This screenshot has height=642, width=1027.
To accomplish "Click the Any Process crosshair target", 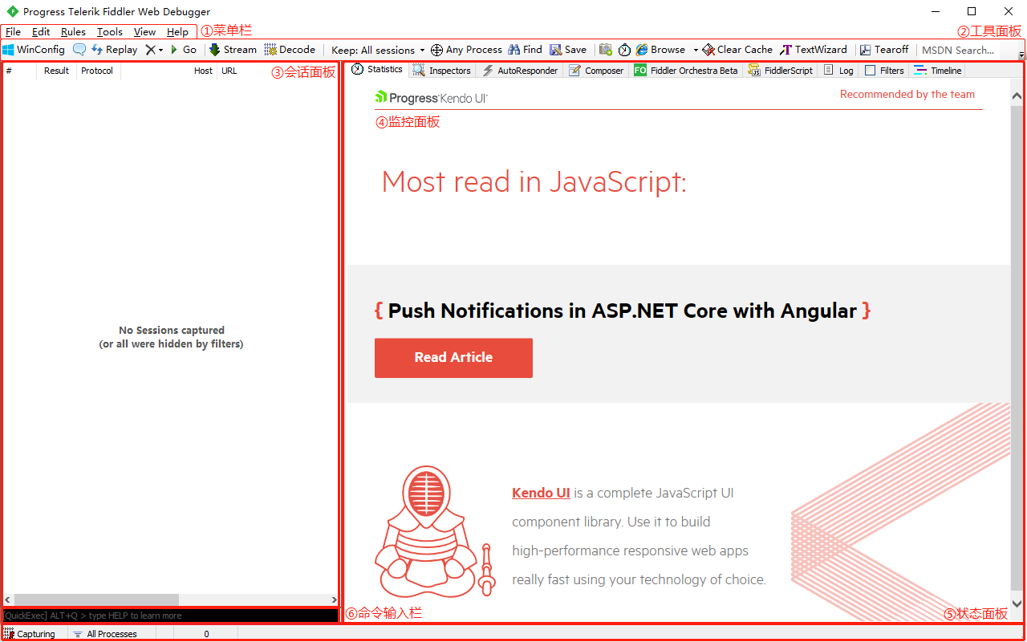I will pos(466,50).
